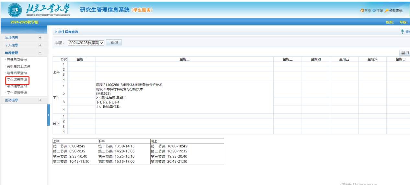The image size is (410, 185).
Task: Click the help question mark icon
Action: click(x=403, y=32)
